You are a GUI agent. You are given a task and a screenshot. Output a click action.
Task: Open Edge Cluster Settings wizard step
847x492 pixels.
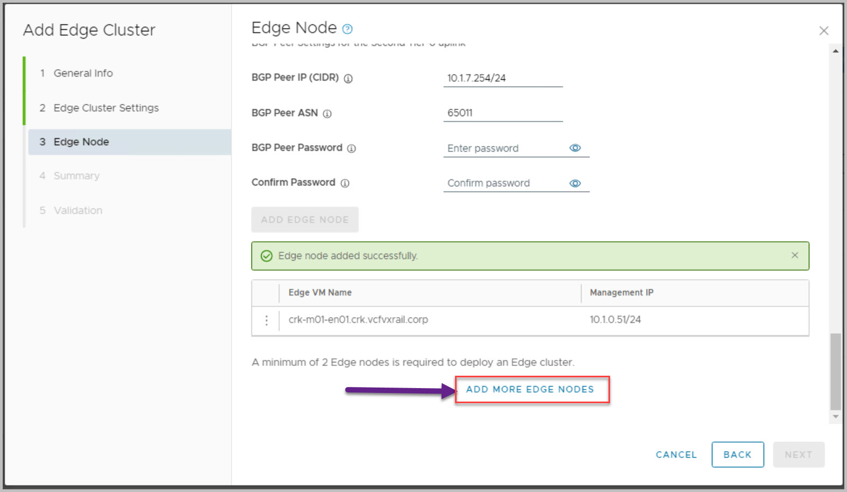106,108
